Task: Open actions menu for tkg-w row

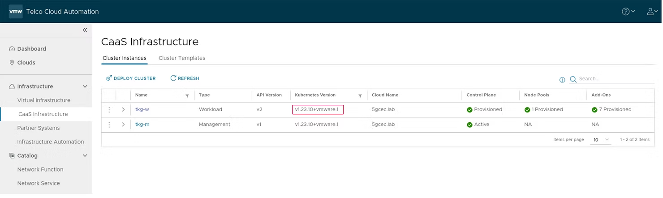Action: coord(109,110)
